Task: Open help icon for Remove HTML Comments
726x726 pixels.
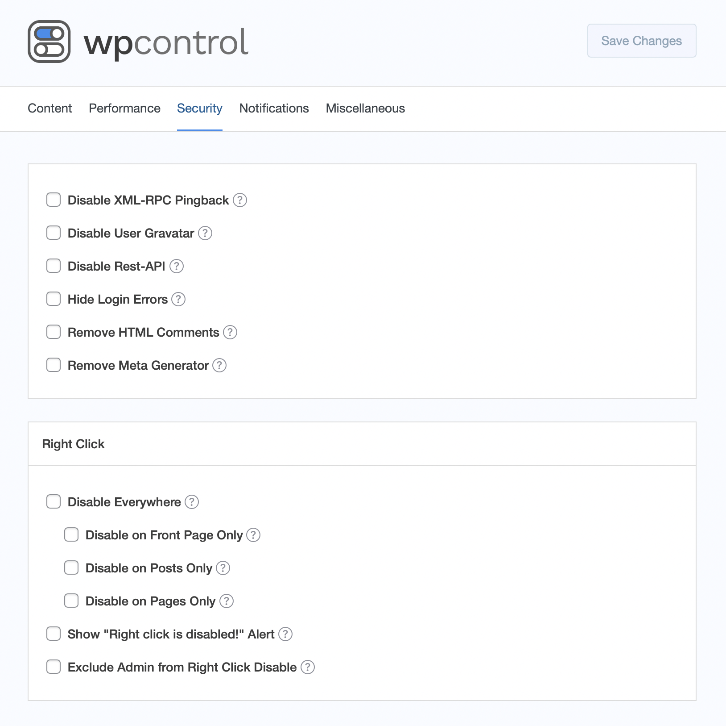Action: pyautogui.click(x=230, y=332)
